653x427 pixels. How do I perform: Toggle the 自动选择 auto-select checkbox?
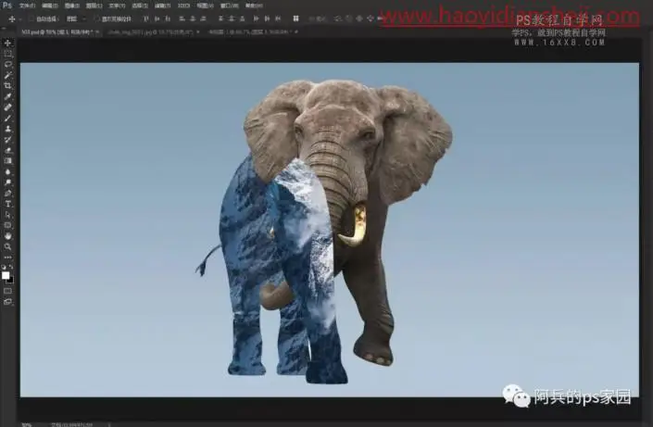tap(31, 19)
